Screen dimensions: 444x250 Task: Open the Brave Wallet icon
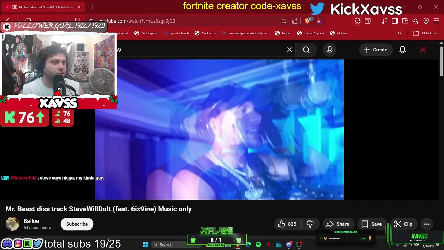[405, 21]
